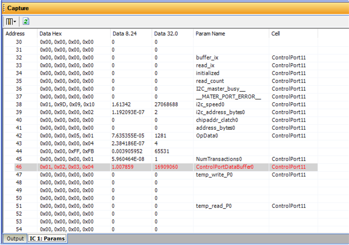The width and height of the screenshot is (349, 245).
Task: Select the buffer_ix parameter name
Action: pyautogui.click(x=207, y=58)
